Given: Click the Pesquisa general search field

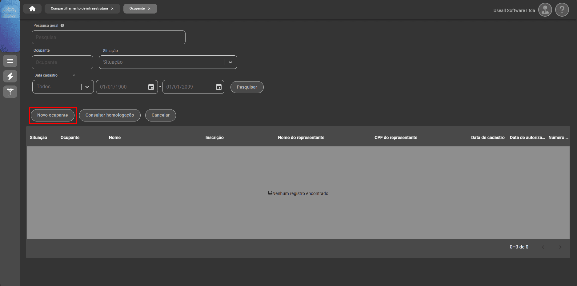Looking at the screenshot, I should tap(108, 38).
